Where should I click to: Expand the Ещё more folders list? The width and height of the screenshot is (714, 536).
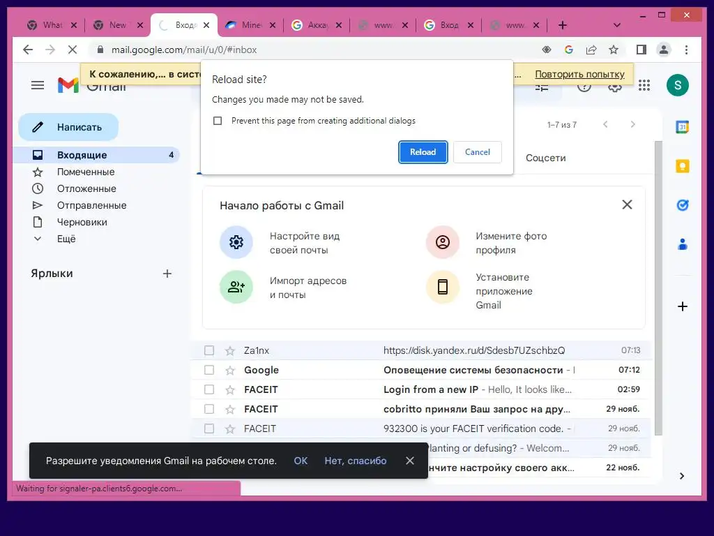click(x=66, y=239)
